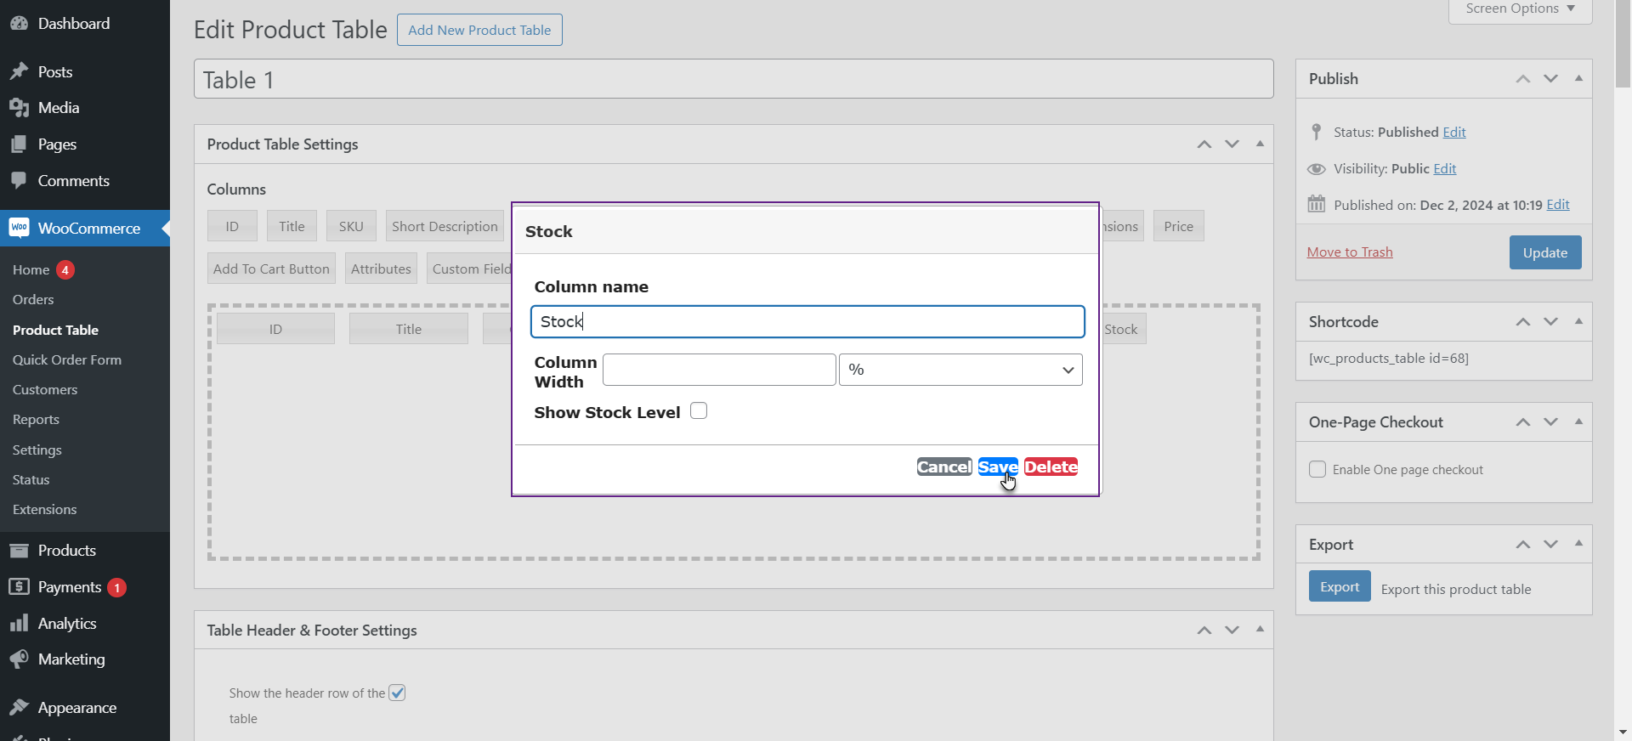Viewport: 1632px width, 741px height.
Task: Uncheck show header row checkbox
Action: point(397,693)
